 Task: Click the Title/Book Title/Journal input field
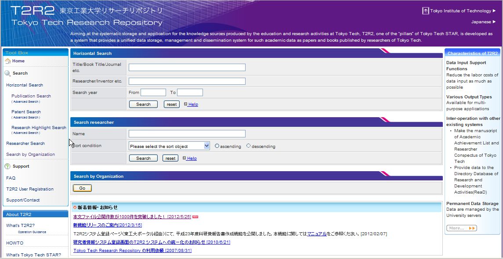(187, 67)
